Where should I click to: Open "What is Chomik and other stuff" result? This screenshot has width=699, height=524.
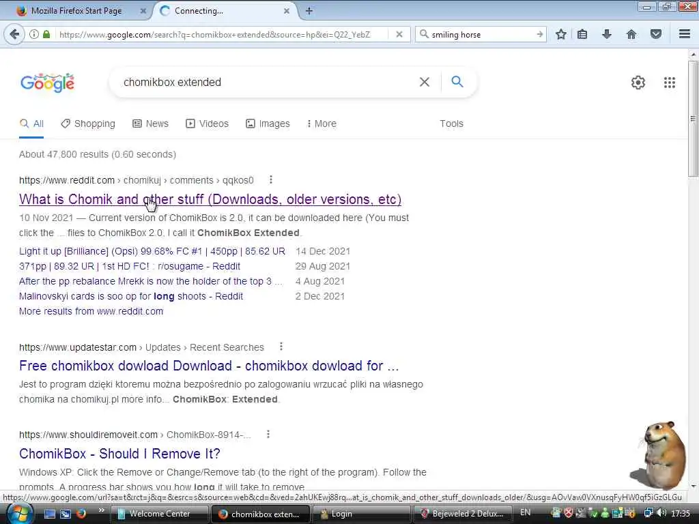pyautogui.click(x=210, y=199)
